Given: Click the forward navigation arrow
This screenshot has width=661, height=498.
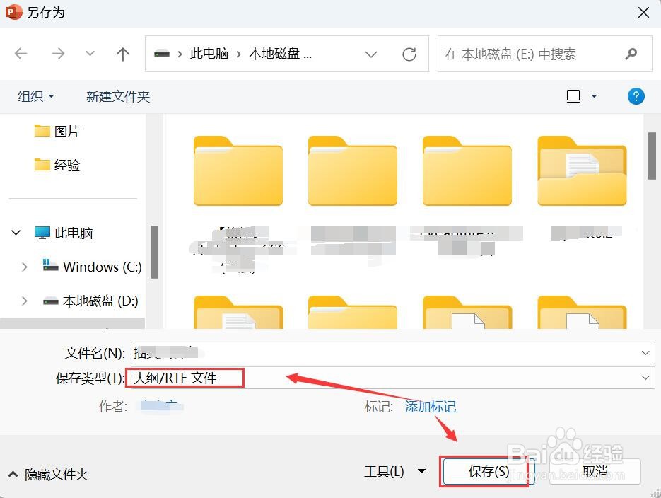Looking at the screenshot, I should pos(54,54).
